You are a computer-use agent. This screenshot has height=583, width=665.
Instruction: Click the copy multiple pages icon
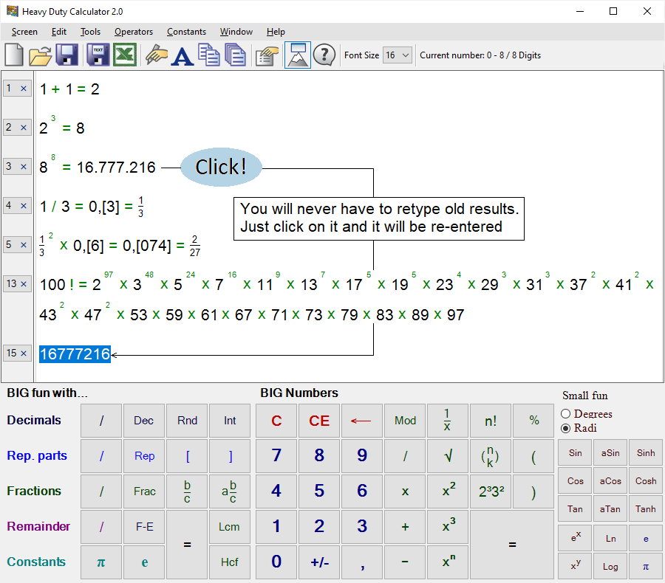pos(235,55)
